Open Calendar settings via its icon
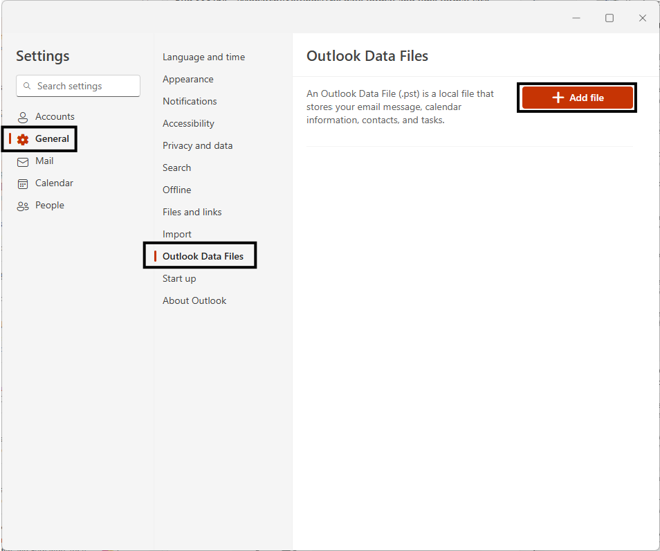This screenshot has height=551, width=660. tap(23, 183)
